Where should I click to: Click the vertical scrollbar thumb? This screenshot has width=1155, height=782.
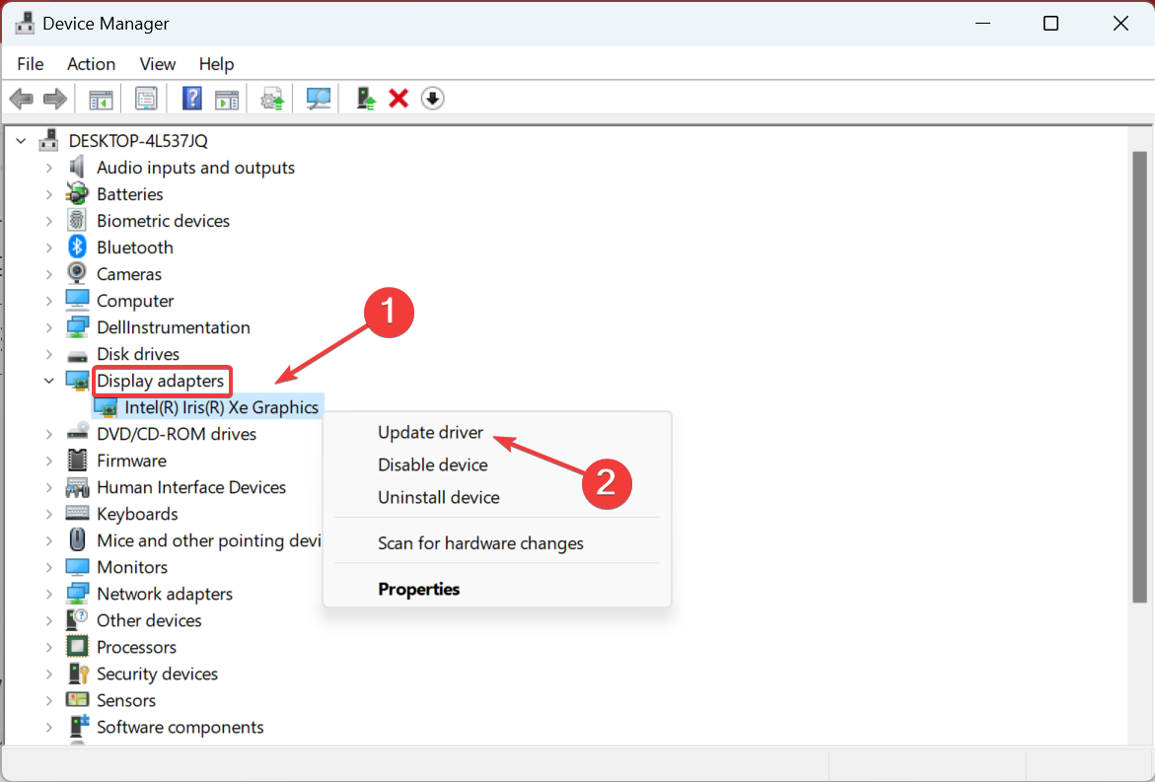pyautogui.click(x=1139, y=377)
